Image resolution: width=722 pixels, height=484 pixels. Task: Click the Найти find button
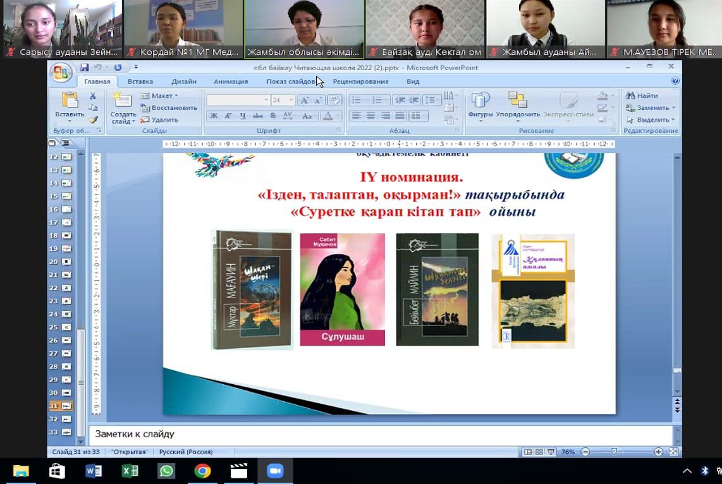click(x=642, y=95)
